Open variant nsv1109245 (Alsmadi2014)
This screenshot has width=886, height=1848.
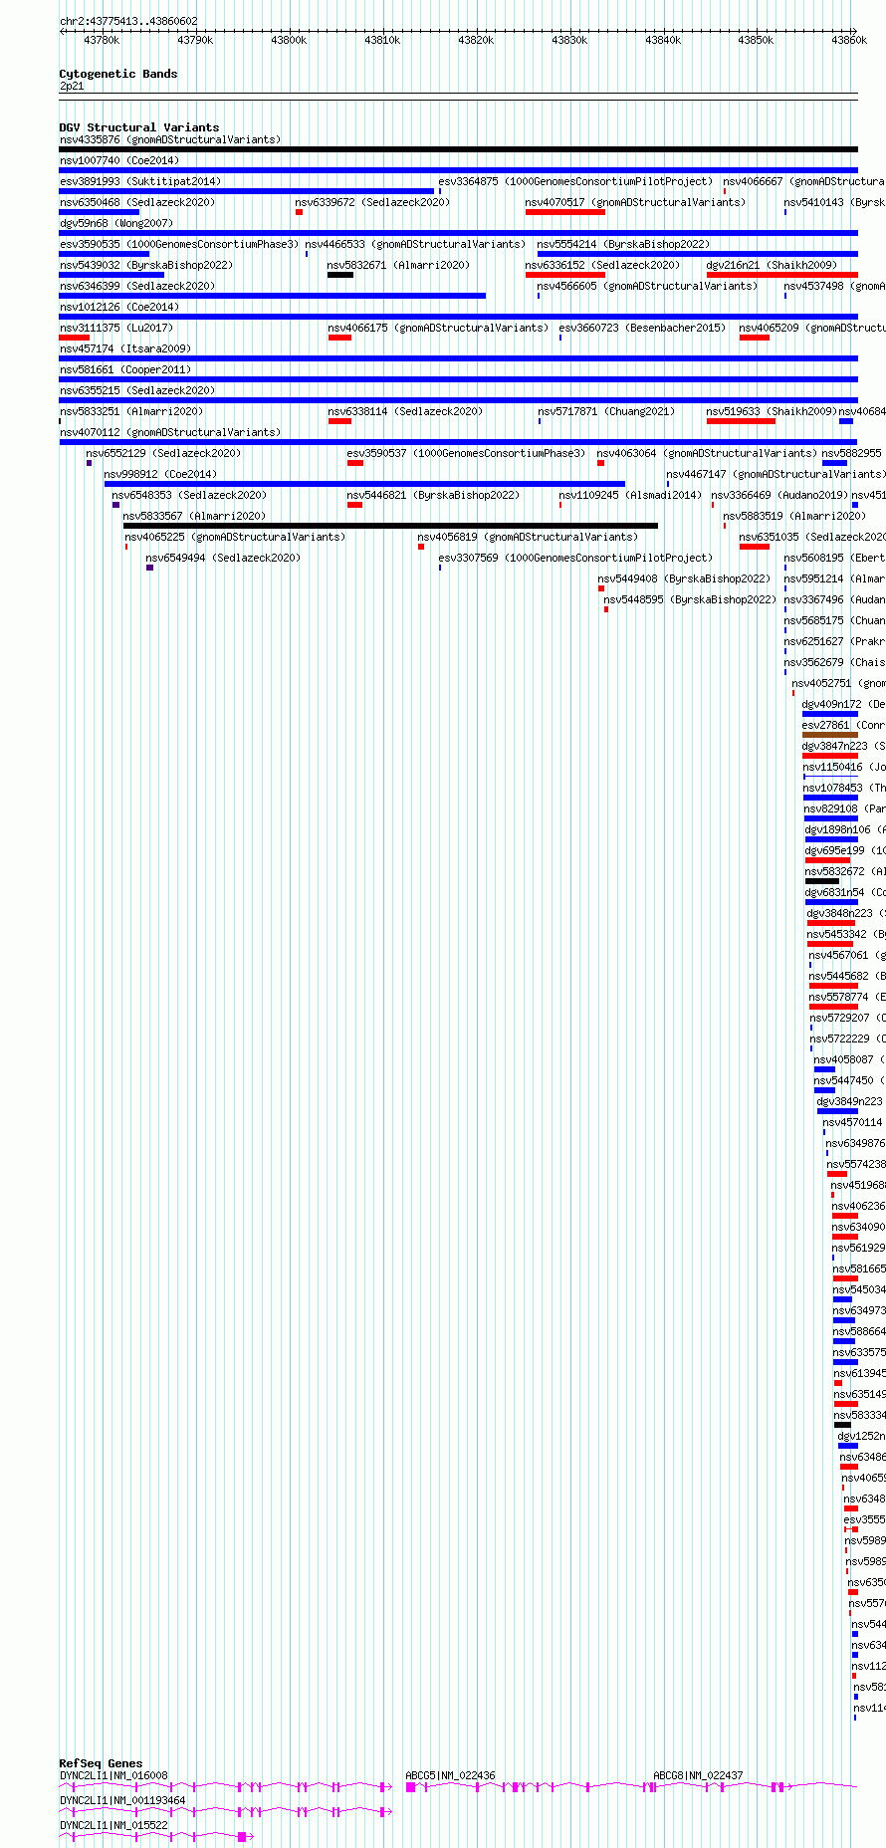click(x=630, y=495)
